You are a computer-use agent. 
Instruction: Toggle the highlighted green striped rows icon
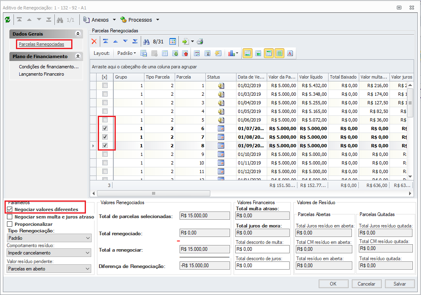point(279,53)
